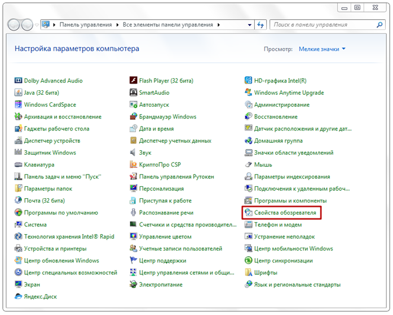Click Все элементы панели управления breadcrumb
The image size is (393, 315).
click(x=167, y=25)
